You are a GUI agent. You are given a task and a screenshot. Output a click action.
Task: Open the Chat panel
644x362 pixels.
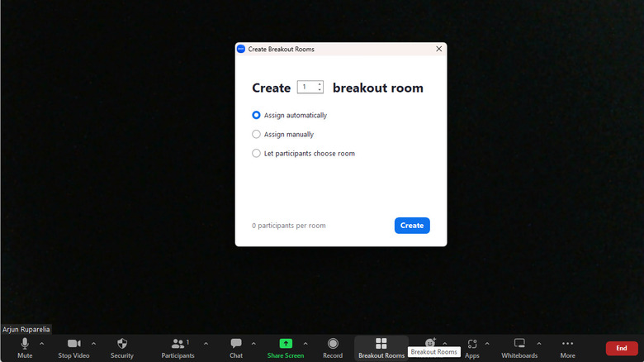[236, 348]
